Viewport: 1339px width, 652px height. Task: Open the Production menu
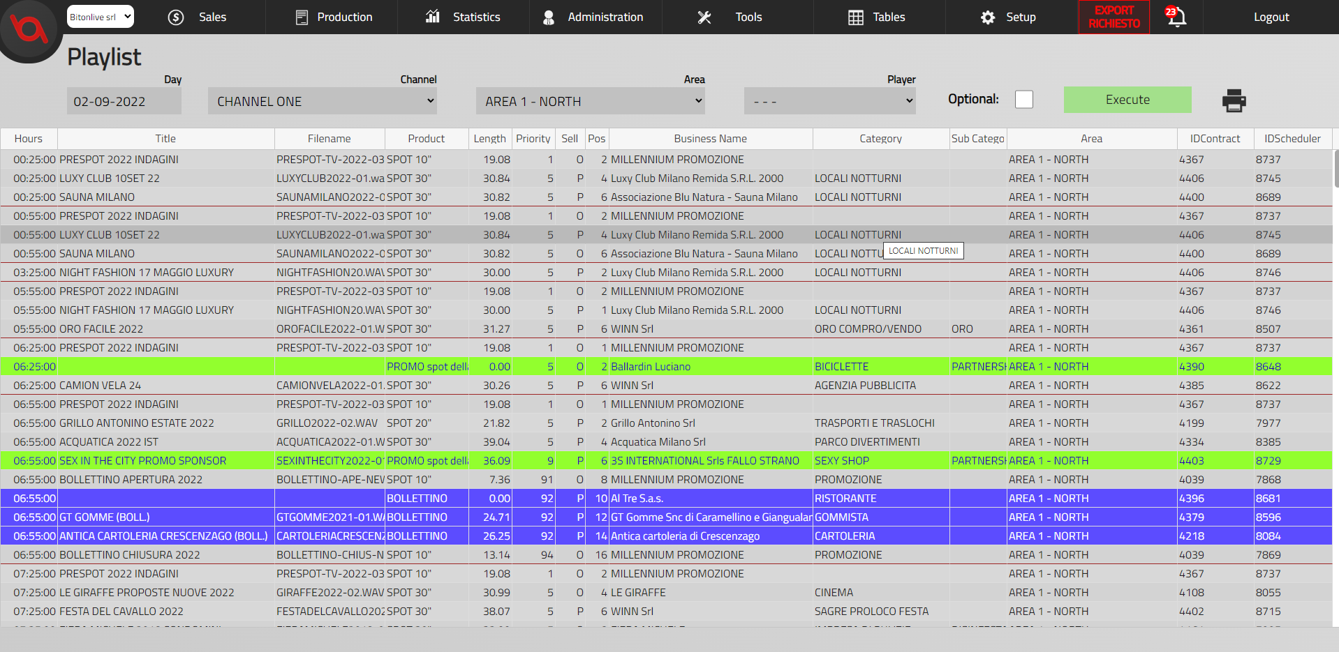point(345,17)
